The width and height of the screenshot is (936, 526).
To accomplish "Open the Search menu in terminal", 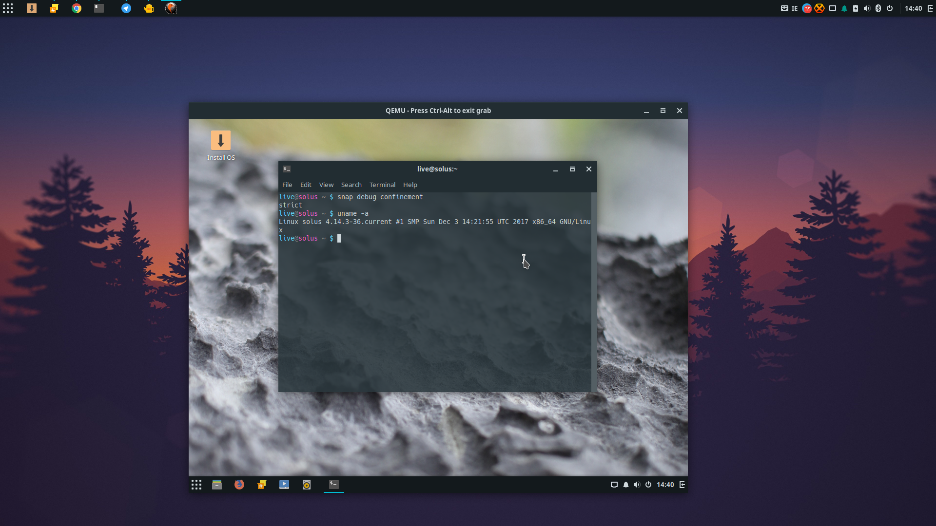I will coord(351,185).
